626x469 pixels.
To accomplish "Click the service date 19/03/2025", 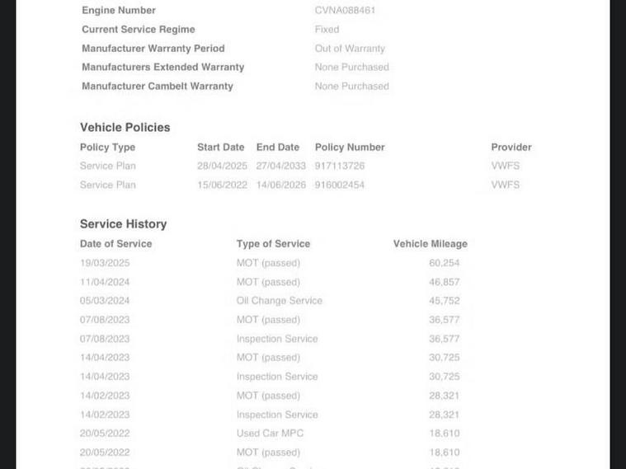I will pos(105,263).
